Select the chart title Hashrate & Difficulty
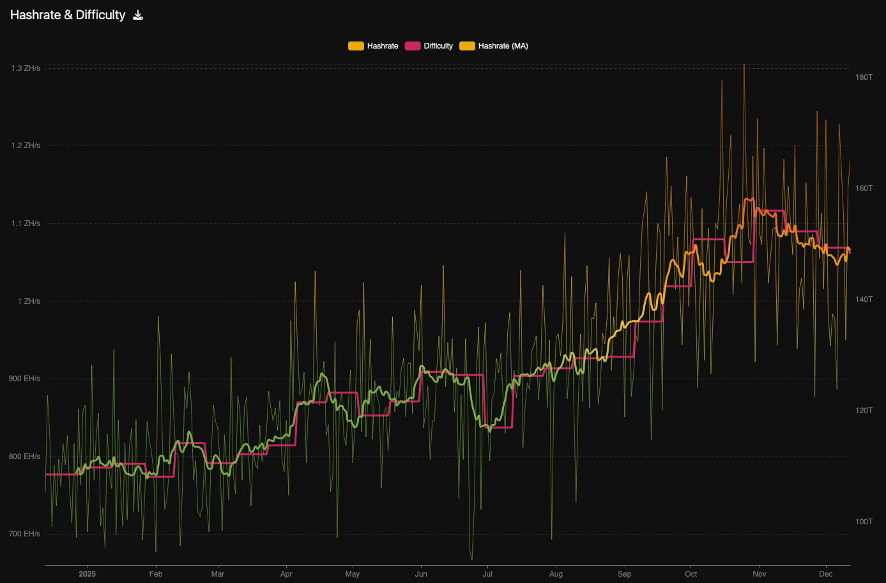886x583 pixels. click(x=67, y=15)
